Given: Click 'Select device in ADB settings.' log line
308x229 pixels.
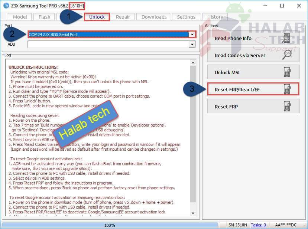Looking at the screenshot, I should tap(37, 178).
